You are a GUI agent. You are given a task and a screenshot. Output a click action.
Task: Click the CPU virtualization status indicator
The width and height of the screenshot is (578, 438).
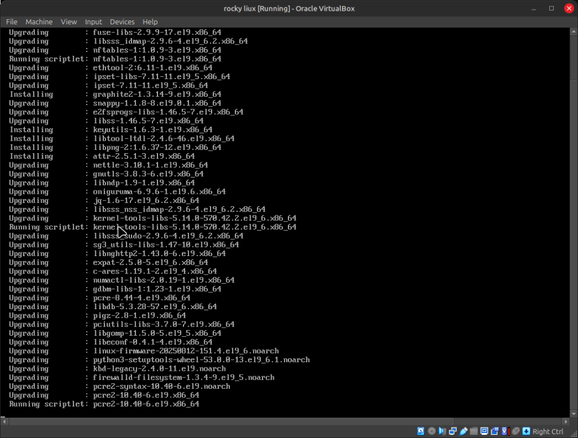[x=505, y=431]
